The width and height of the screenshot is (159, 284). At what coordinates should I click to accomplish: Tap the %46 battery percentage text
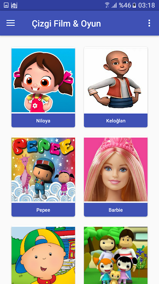pyautogui.click(x=125, y=5)
